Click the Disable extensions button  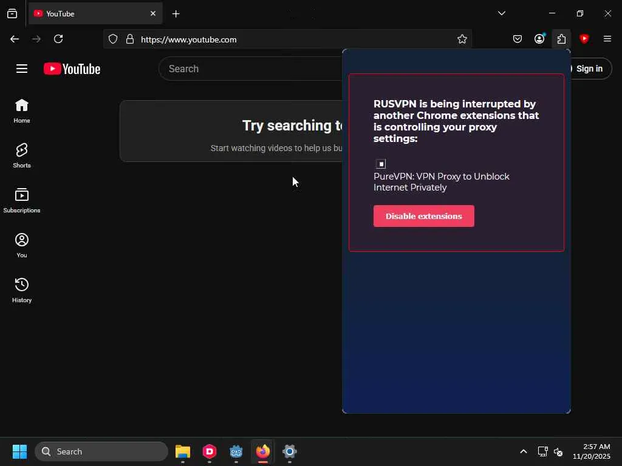(423, 216)
